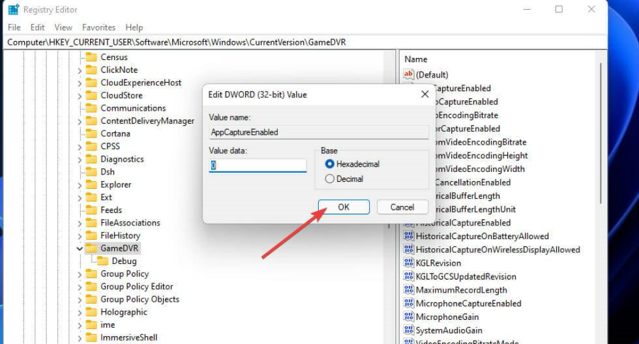The height and width of the screenshot is (344, 639).
Task: Select the Decimal base radio button
Action: tap(330, 179)
